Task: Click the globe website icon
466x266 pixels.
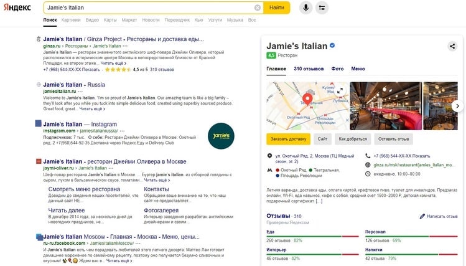Action: [x=368, y=165]
